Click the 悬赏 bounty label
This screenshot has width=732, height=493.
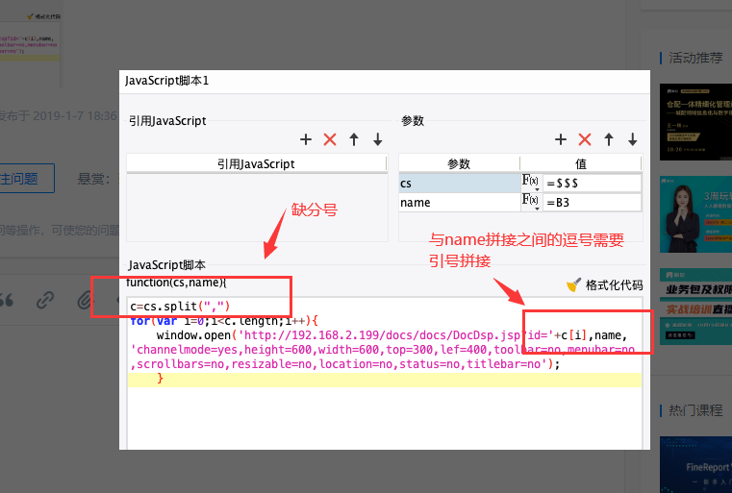tap(94, 179)
